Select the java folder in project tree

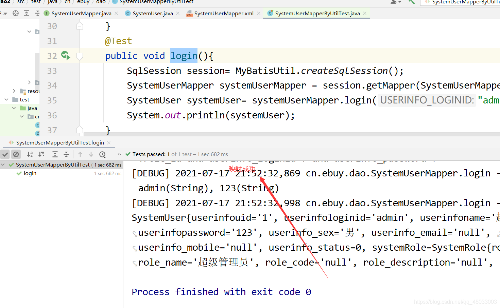32,108
